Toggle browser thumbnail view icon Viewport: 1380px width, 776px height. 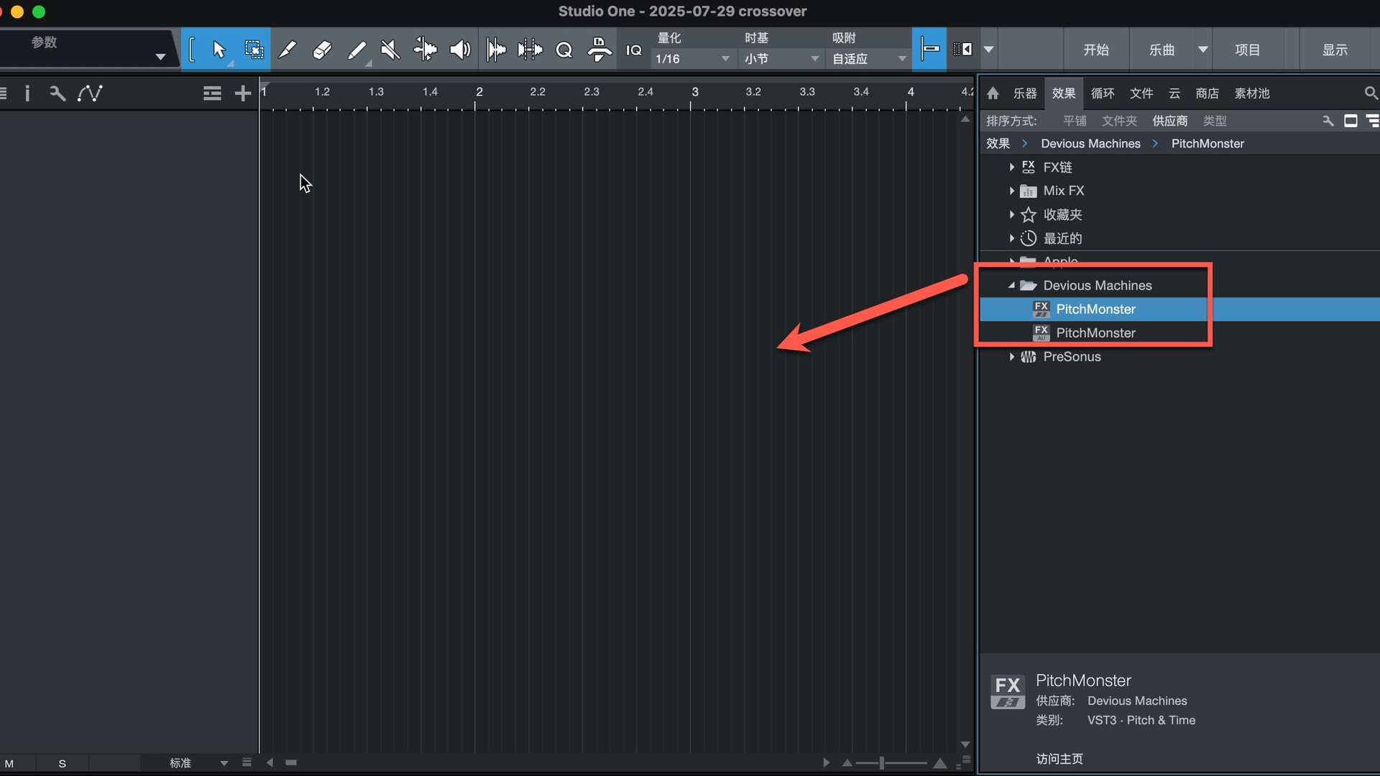pyautogui.click(x=1351, y=121)
